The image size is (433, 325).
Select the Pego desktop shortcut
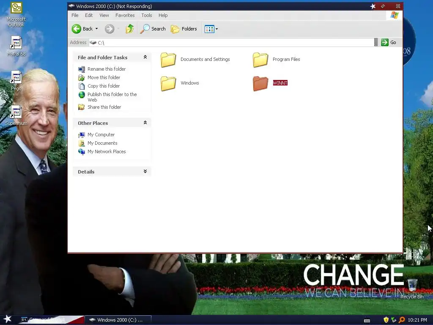[x=16, y=81]
